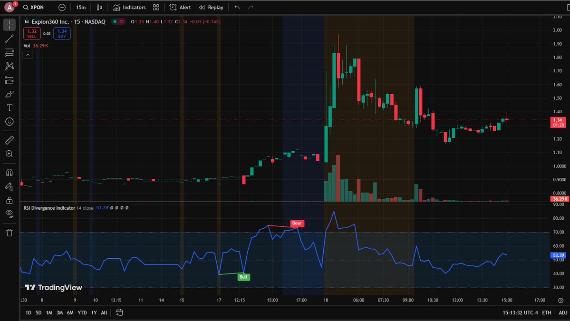Image resolution: width=570 pixels, height=321 pixels.
Task: Select the crosshair cursor tool
Action: 10,25
